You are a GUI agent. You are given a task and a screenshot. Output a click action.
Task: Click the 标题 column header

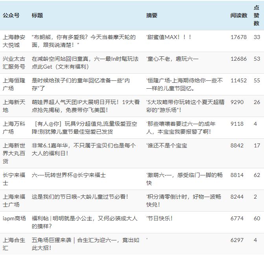pos(37,15)
